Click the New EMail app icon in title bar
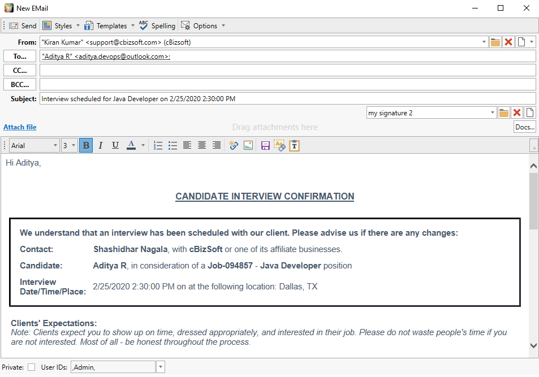The height and width of the screenshot is (377, 539). pos(8,8)
